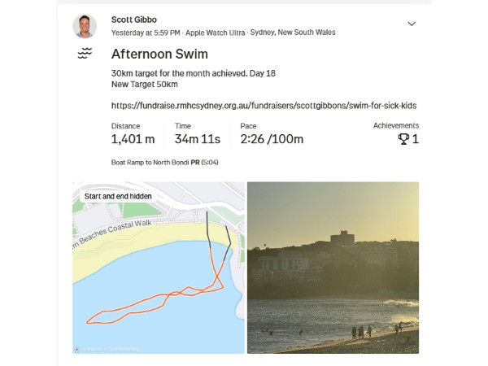Open the Afternoon Swim activity title
This screenshot has width=488, height=366.
click(159, 54)
